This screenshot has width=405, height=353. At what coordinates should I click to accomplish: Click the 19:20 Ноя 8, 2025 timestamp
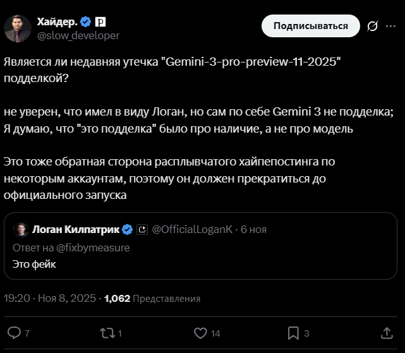[x=51, y=298]
